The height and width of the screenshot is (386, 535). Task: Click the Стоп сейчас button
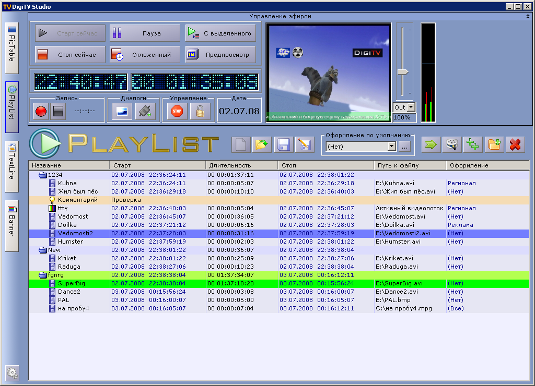pos(71,55)
